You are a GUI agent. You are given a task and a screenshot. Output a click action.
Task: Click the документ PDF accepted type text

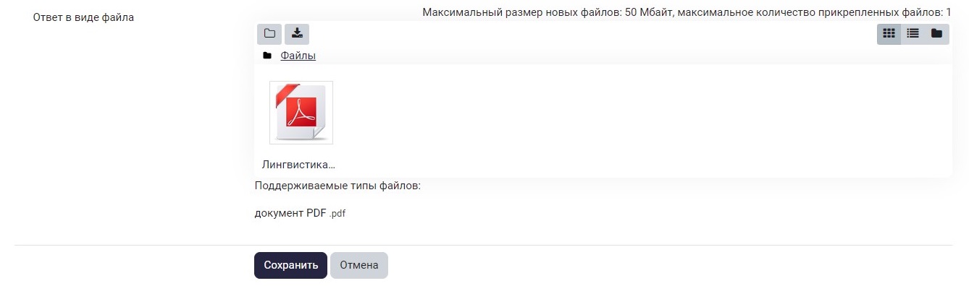coord(290,213)
